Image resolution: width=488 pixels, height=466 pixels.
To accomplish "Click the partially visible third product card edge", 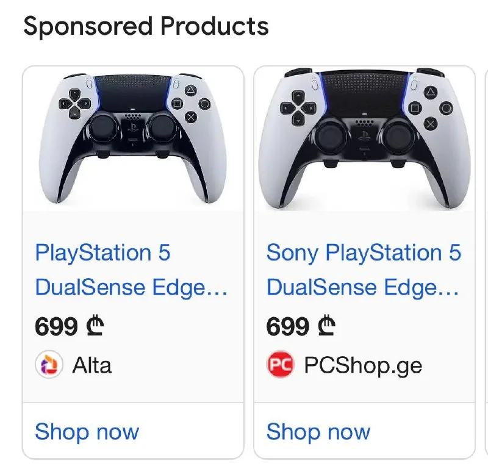I will (x=486, y=262).
